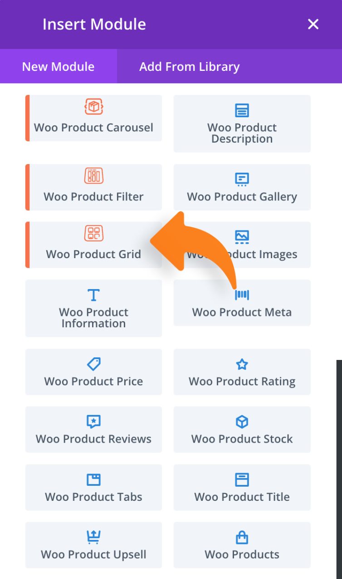Switch to the New Module tab
The image size is (342, 579).
[x=58, y=66]
